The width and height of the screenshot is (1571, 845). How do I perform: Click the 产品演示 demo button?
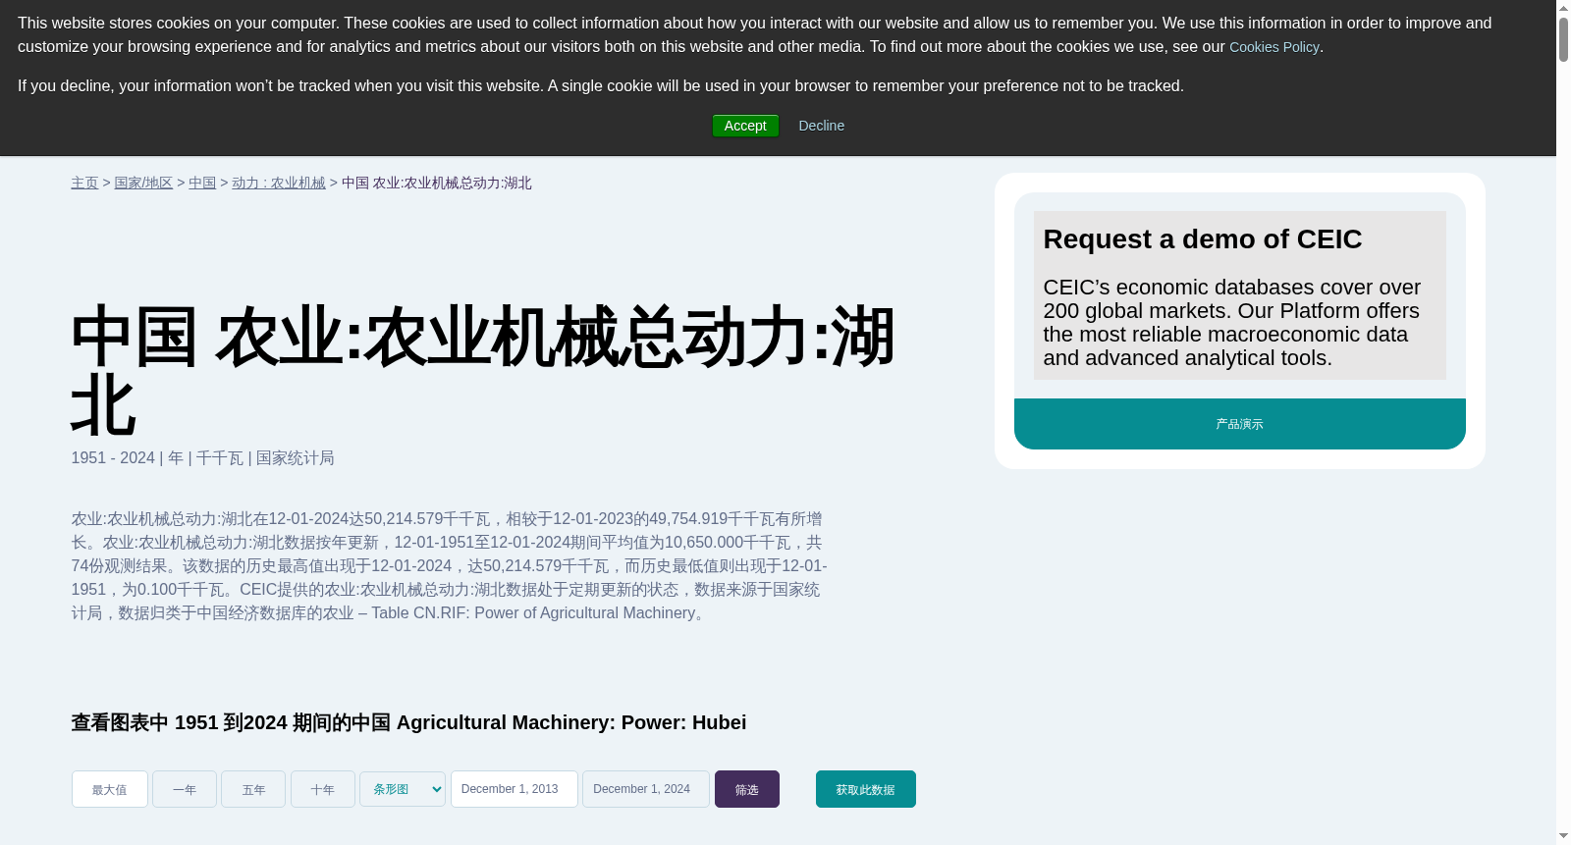(1239, 424)
